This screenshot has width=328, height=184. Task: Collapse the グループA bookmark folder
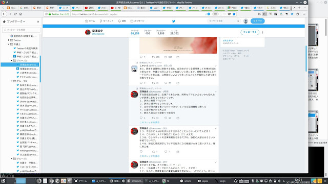point(12,60)
